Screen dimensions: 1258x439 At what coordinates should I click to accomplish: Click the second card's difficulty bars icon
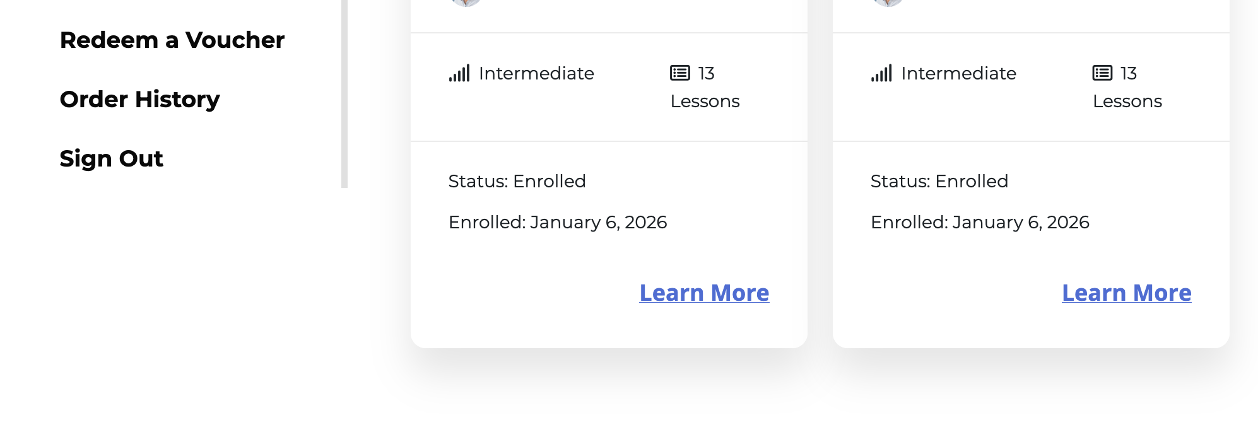click(881, 73)
